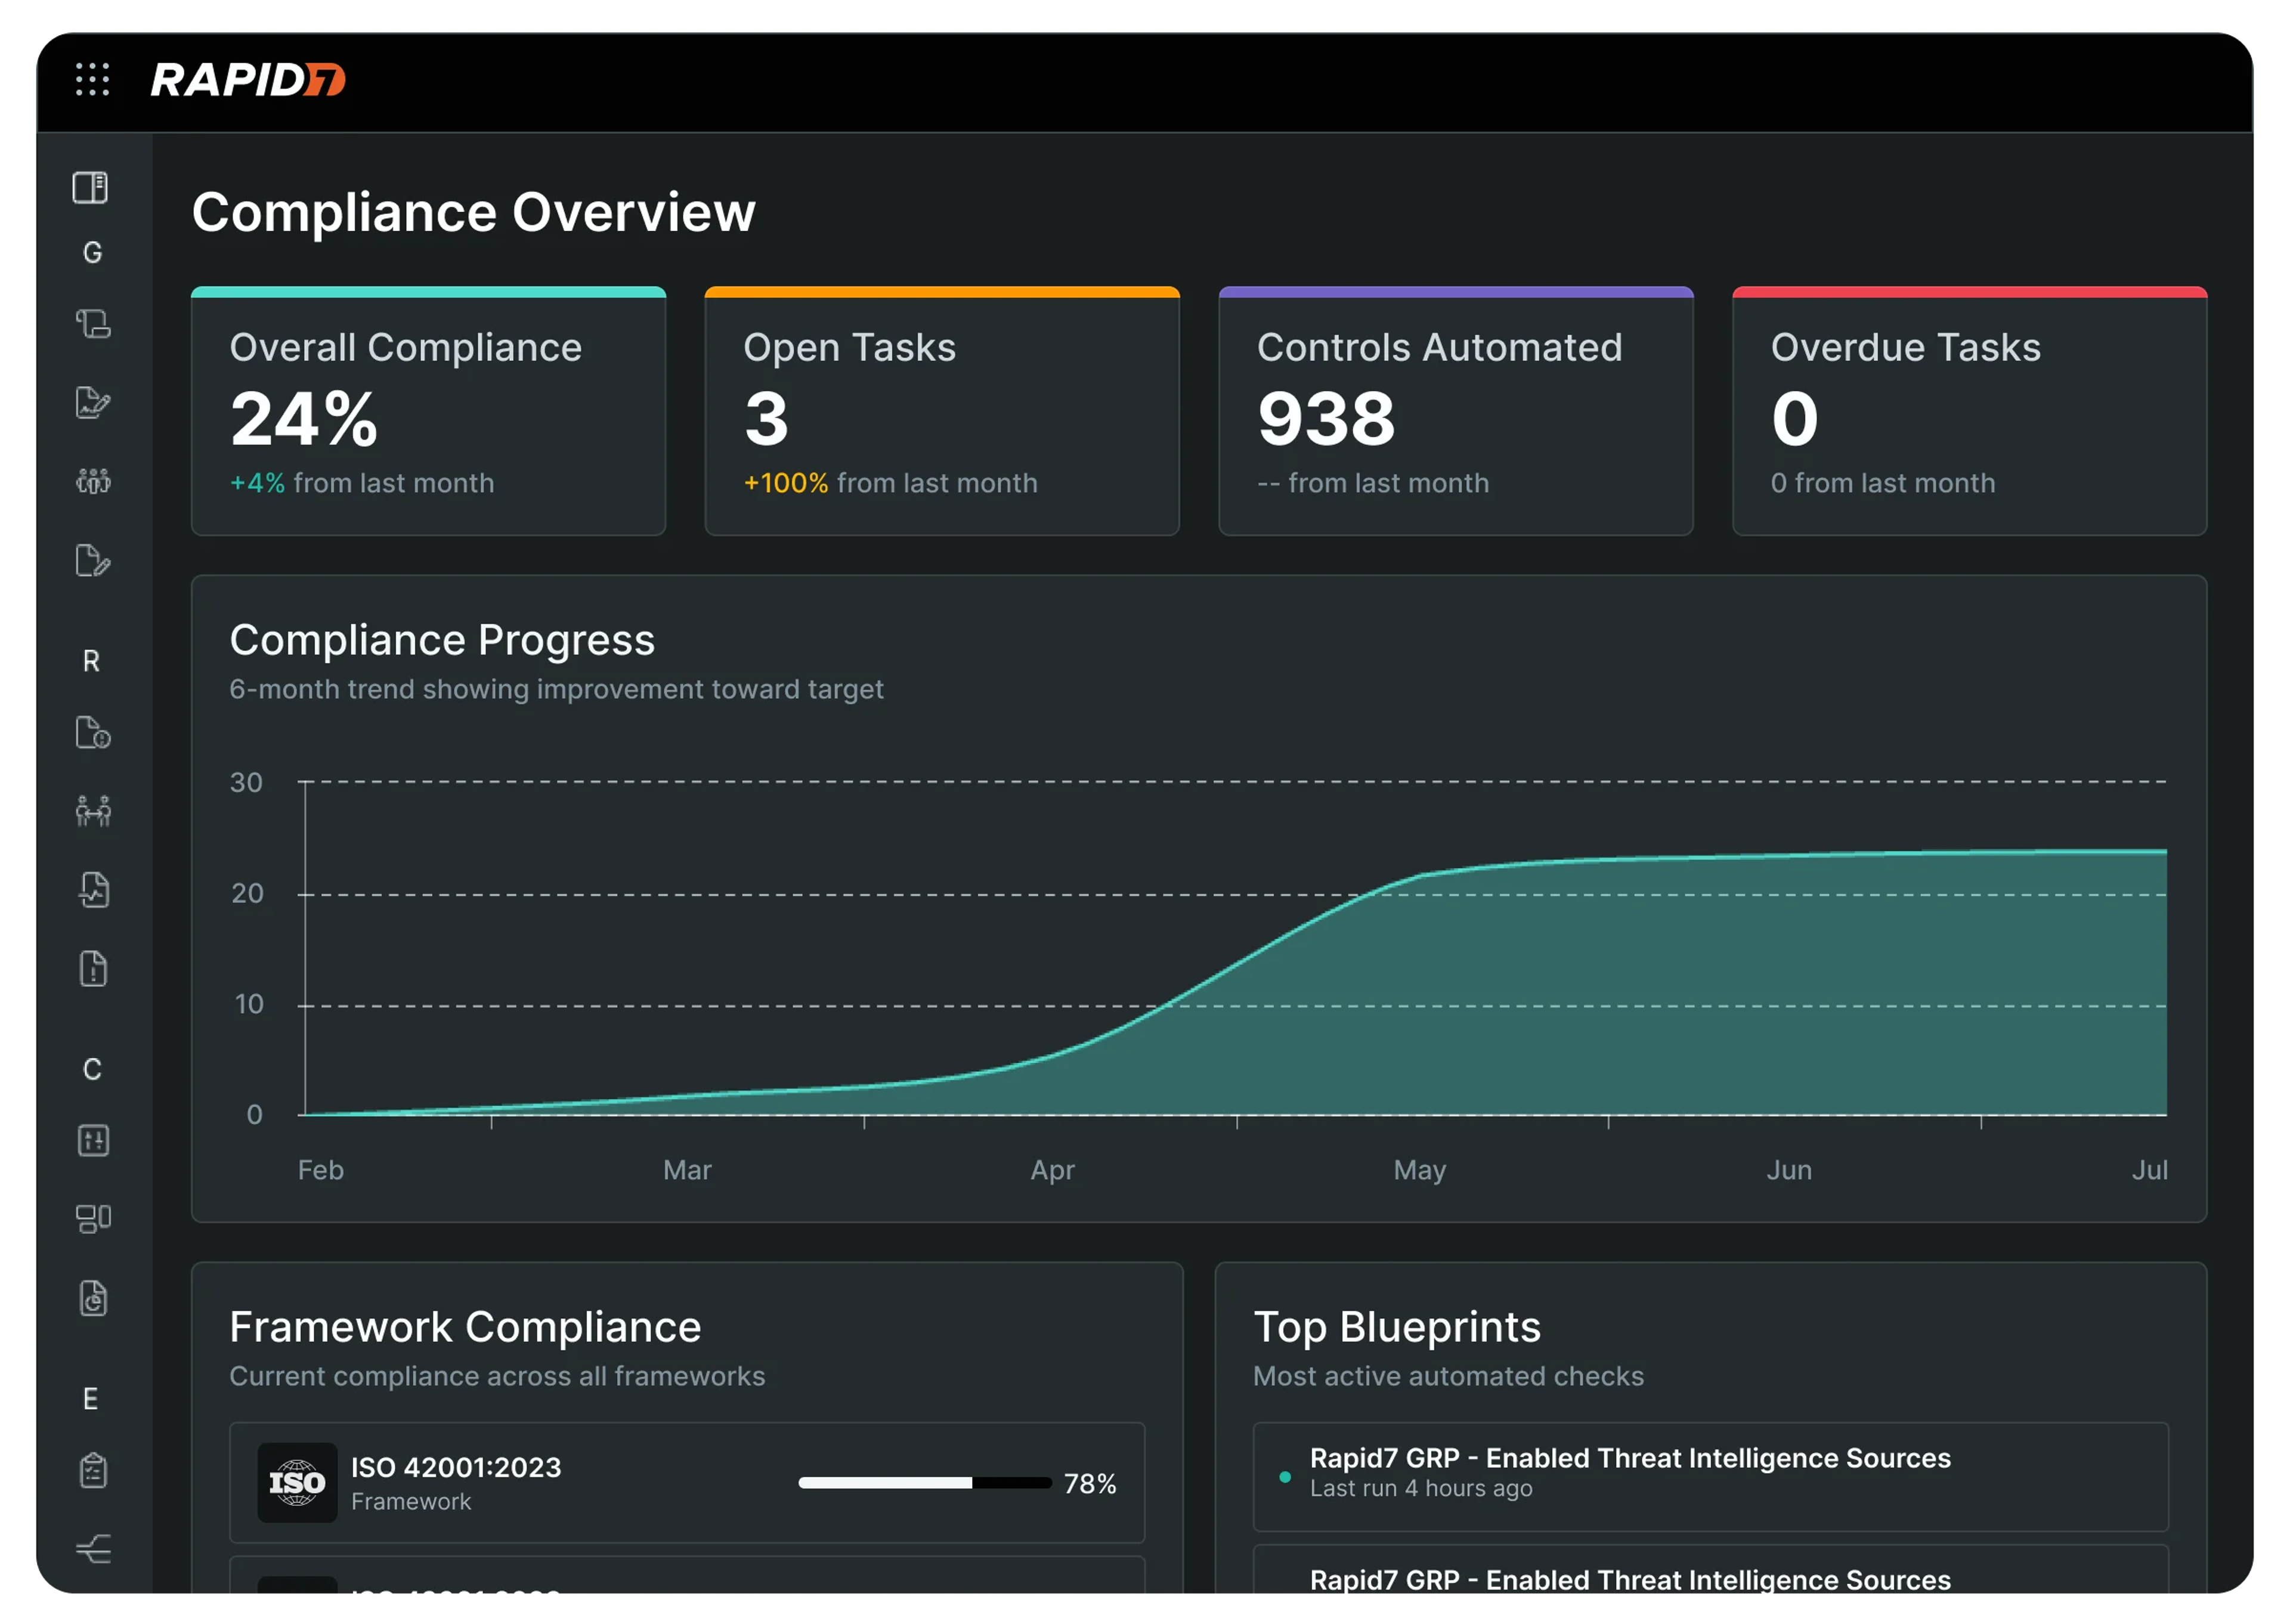
Task: Click the Mar label on chart axis
Action: point(687,1170)
